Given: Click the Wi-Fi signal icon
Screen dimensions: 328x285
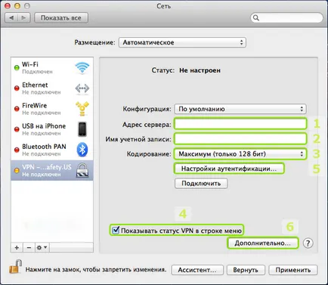Looking at the screenshot, I should click(x=82, y=67).
